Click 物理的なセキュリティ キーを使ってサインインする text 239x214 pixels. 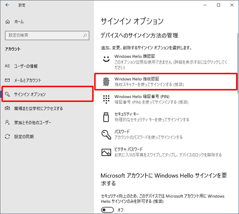coord(152,120)
